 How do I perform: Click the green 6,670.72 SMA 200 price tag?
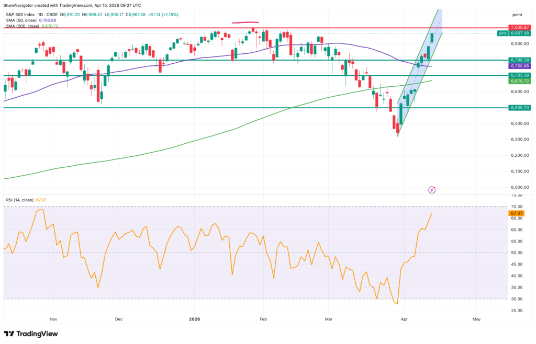(520, 82)
